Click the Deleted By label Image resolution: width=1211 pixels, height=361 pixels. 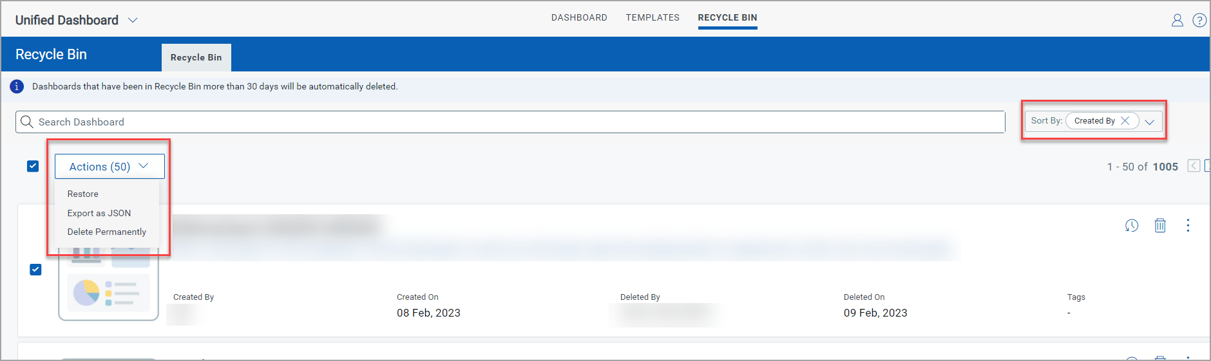coord(640,297)
